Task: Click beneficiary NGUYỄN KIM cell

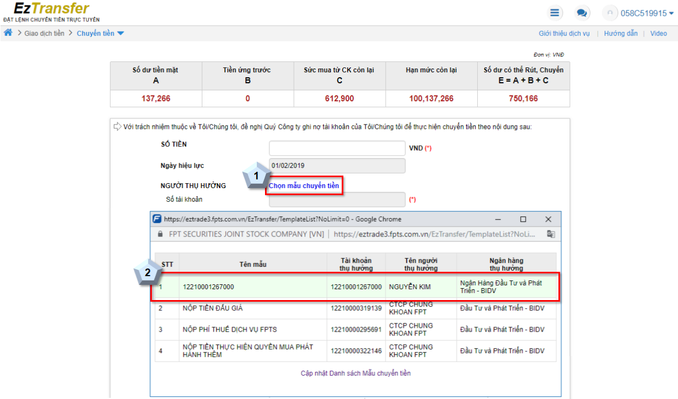Action: click(x=421, y=286)
